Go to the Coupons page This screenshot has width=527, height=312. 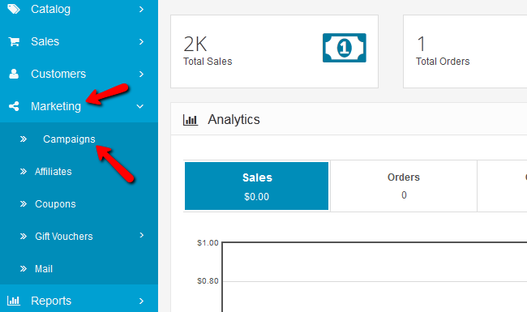point(55,204)
